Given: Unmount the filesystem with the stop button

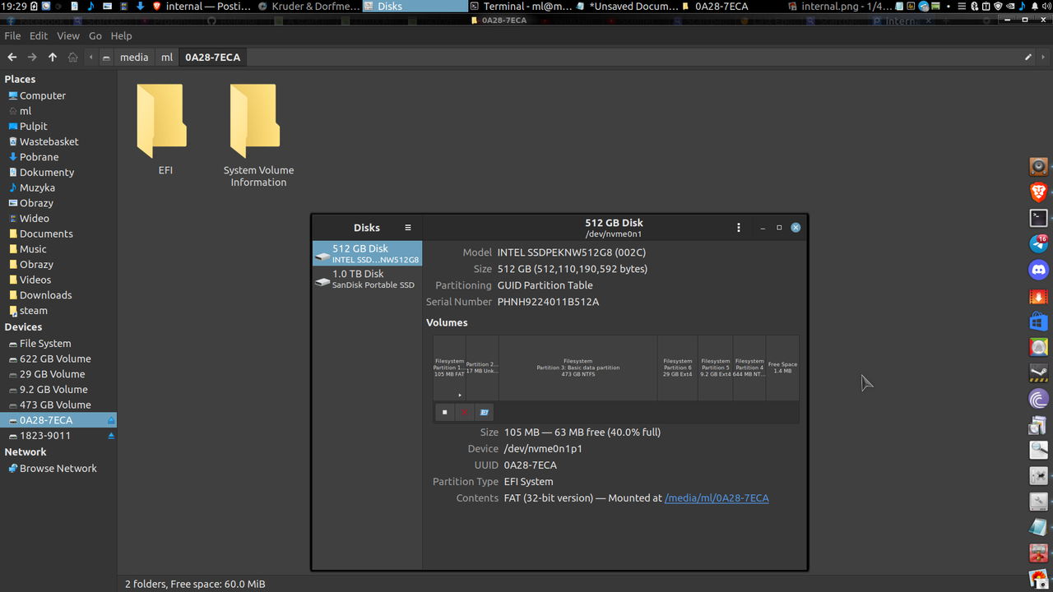Looking at the screenshot, I should tap(444, 412).
